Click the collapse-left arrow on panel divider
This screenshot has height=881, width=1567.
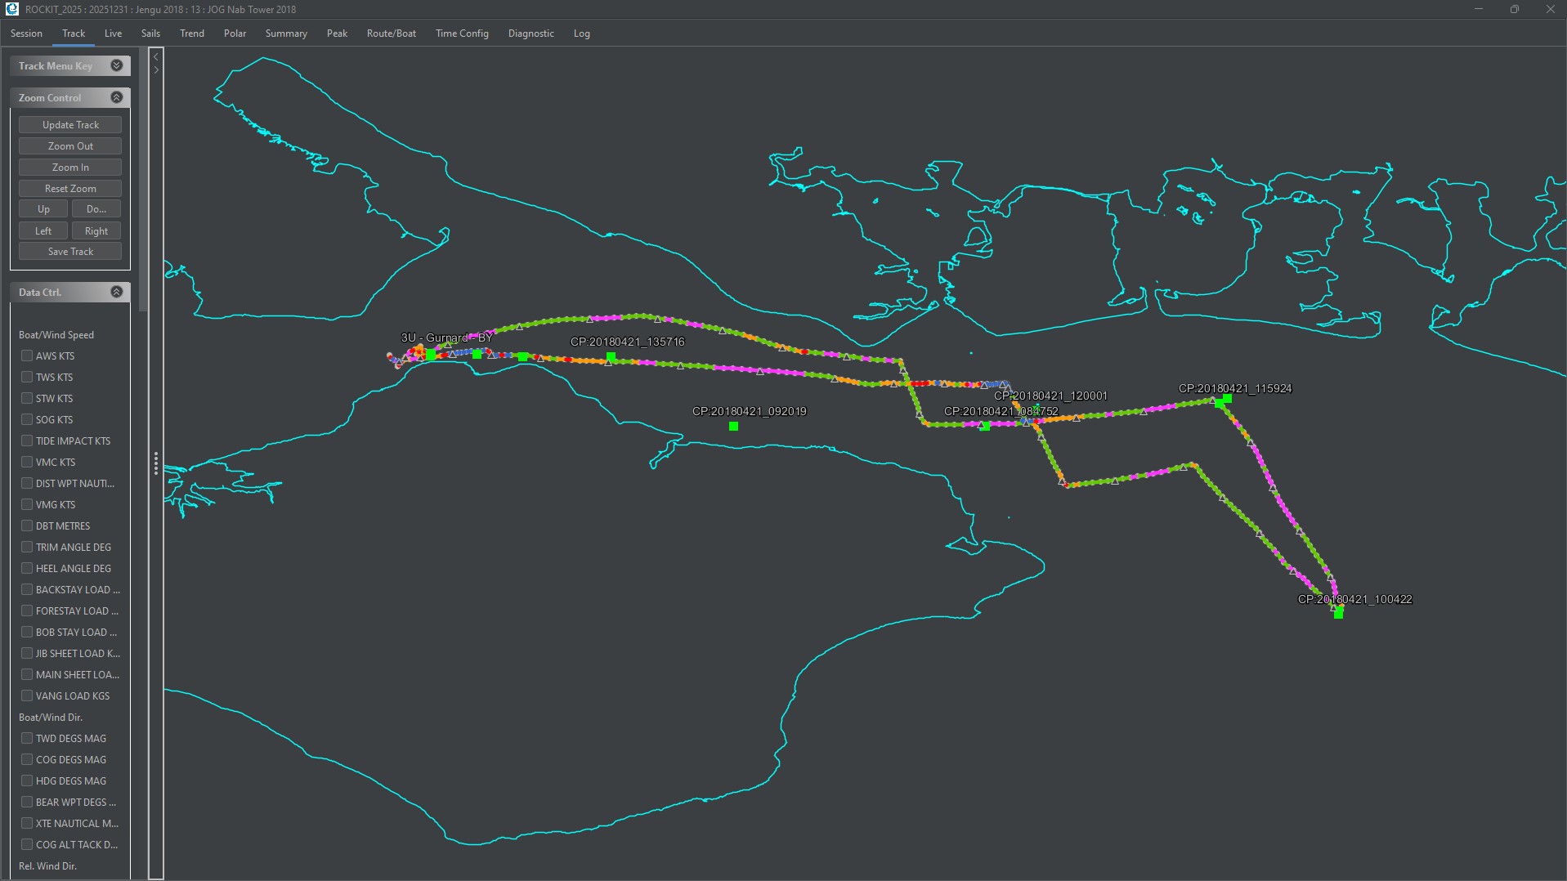156,57
